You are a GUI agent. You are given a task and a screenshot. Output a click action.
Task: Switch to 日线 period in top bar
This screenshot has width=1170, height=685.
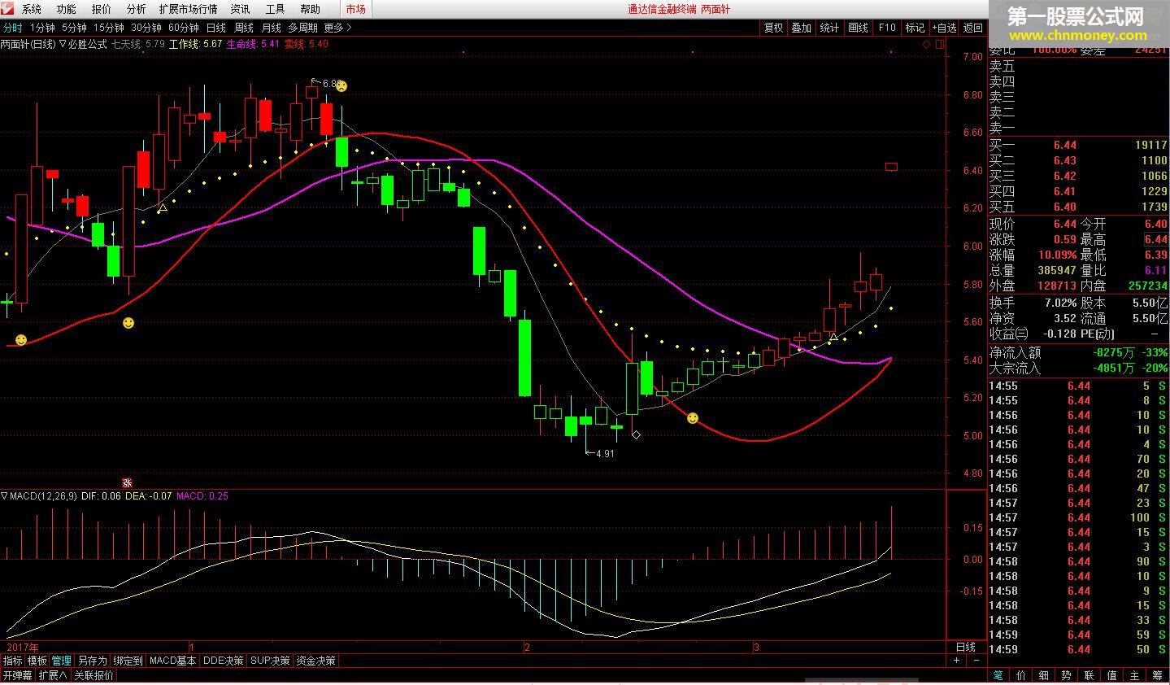pyautogui.click(x=216, y=28)
